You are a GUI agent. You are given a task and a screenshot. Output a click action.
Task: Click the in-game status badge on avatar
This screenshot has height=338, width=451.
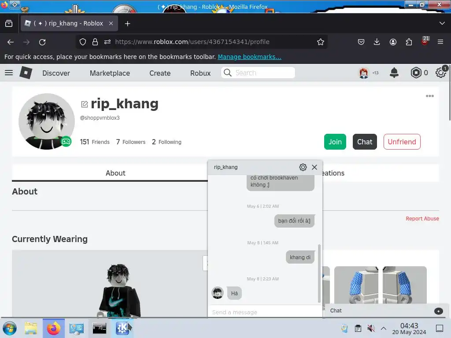[66, 141]
